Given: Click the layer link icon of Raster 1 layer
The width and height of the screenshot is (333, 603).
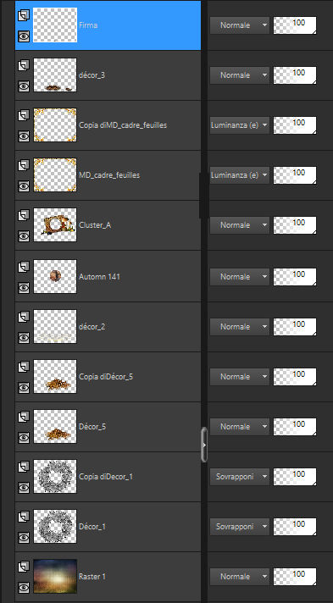Looking at the screenshot, I should click(24, 567).
